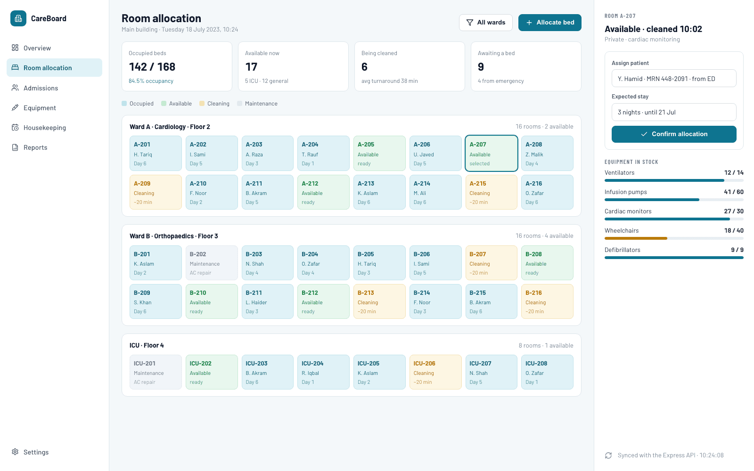754x471 pixels.
Task: Click the Overview grid icon in sidebar
Action: point(15,48)
